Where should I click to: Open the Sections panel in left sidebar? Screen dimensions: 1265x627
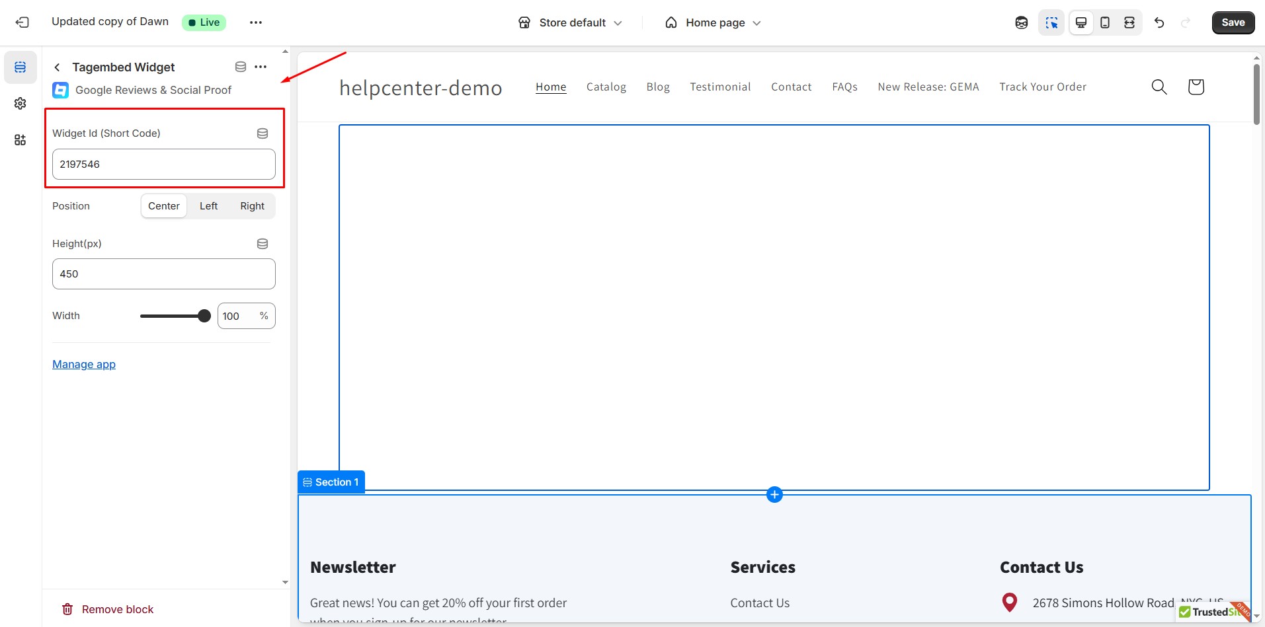point(20,67)
